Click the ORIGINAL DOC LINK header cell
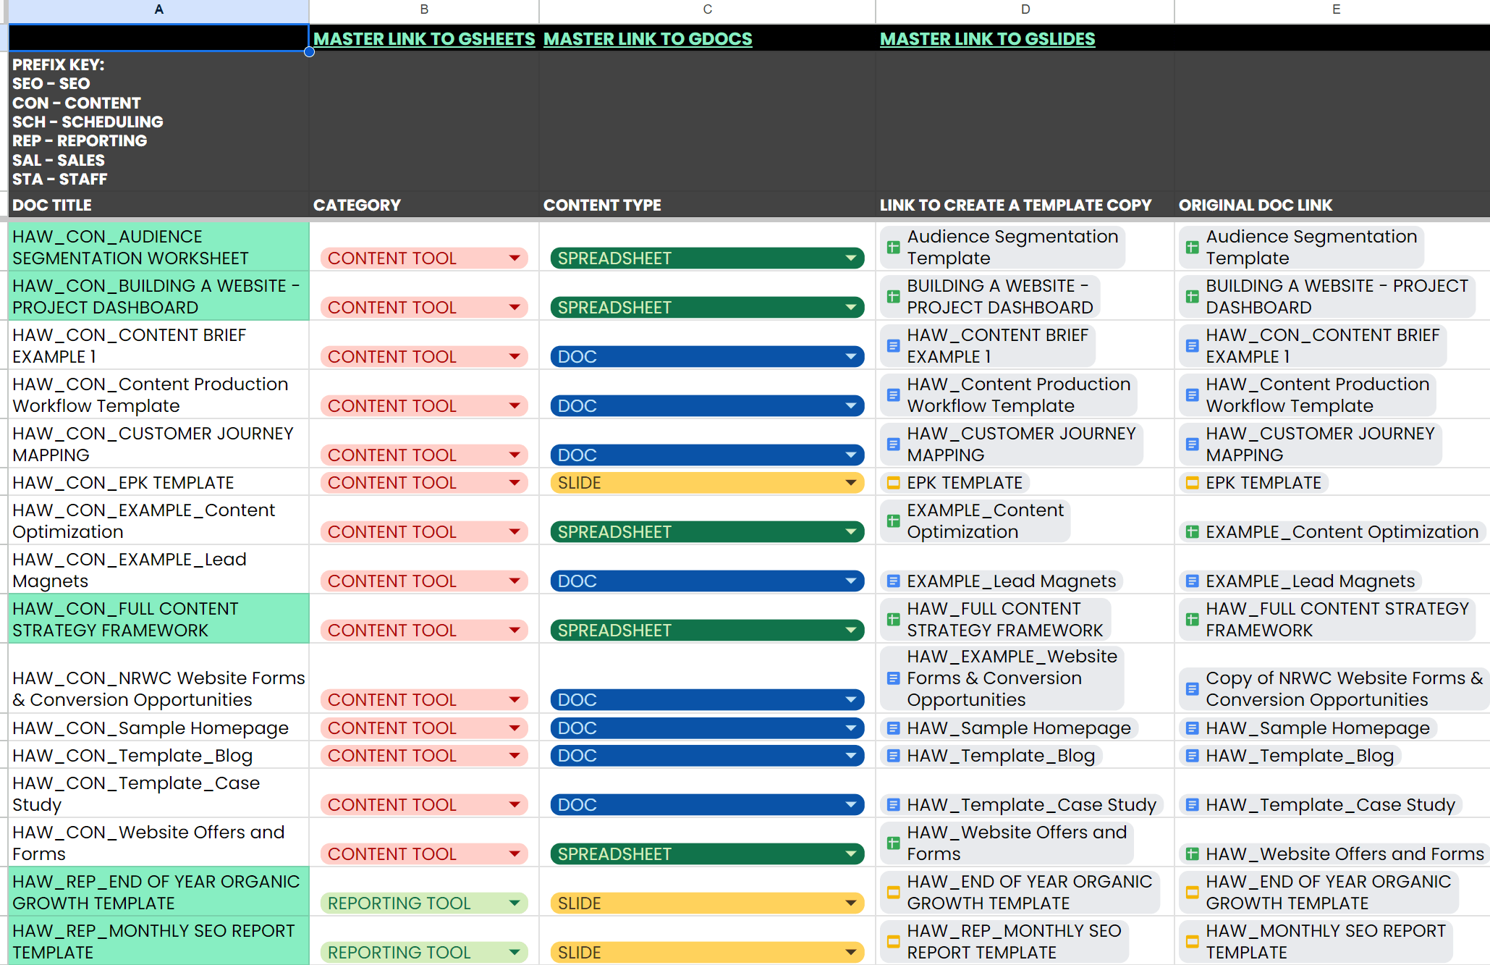 pos(1332,205)
